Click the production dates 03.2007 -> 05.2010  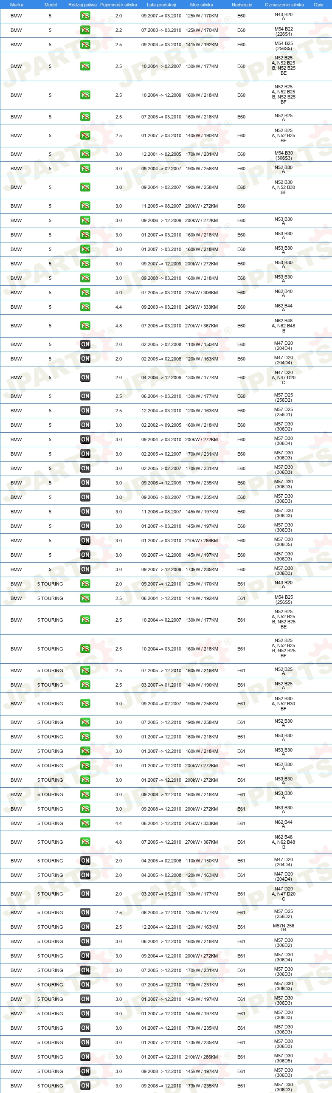[x=161, y=894]
